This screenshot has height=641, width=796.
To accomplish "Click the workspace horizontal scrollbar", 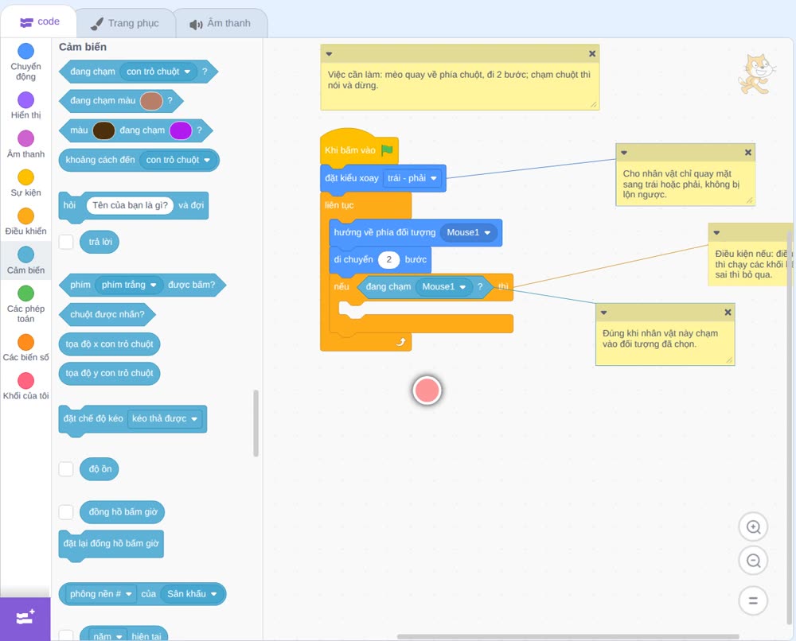I will (568, 636).
